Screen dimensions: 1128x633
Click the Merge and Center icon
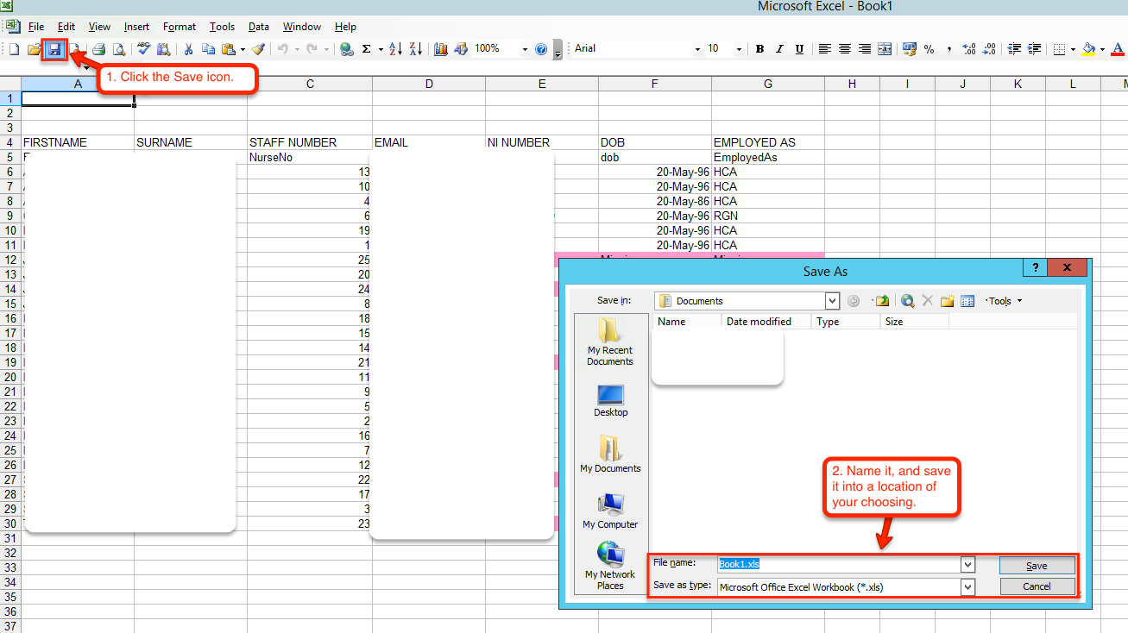(x=884, y=49)
